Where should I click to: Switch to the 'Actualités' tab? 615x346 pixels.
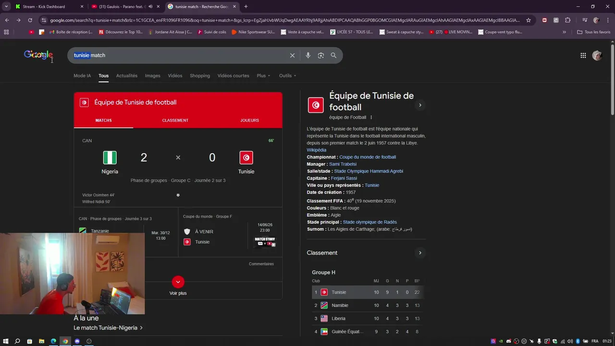127,75
